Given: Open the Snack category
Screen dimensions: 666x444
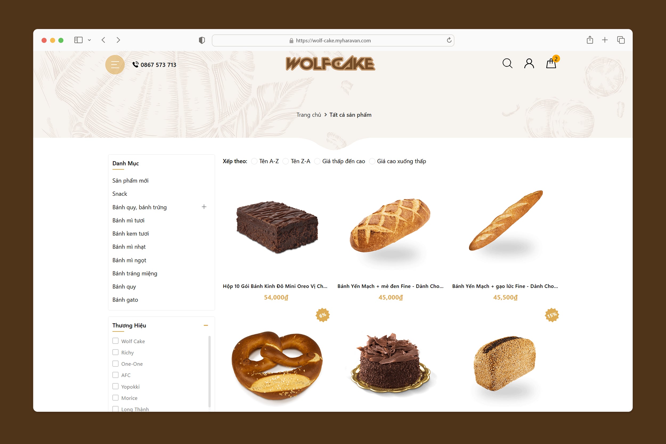Looking at the screenshot, I should pos(120,194).
